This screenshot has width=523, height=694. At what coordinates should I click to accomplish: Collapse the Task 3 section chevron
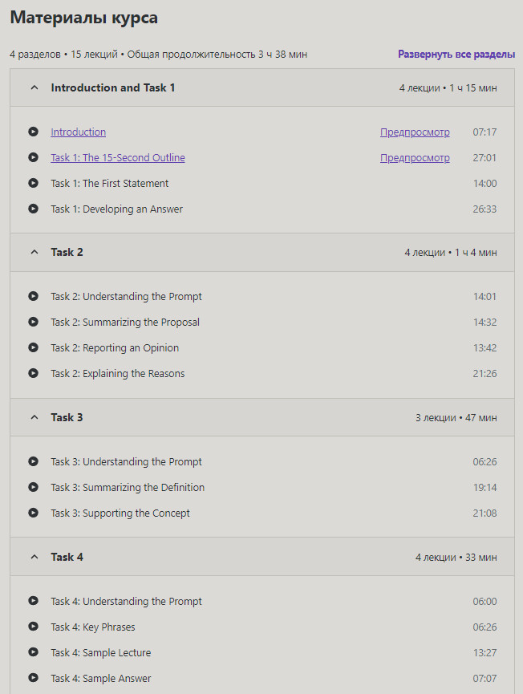pos(34,417)
